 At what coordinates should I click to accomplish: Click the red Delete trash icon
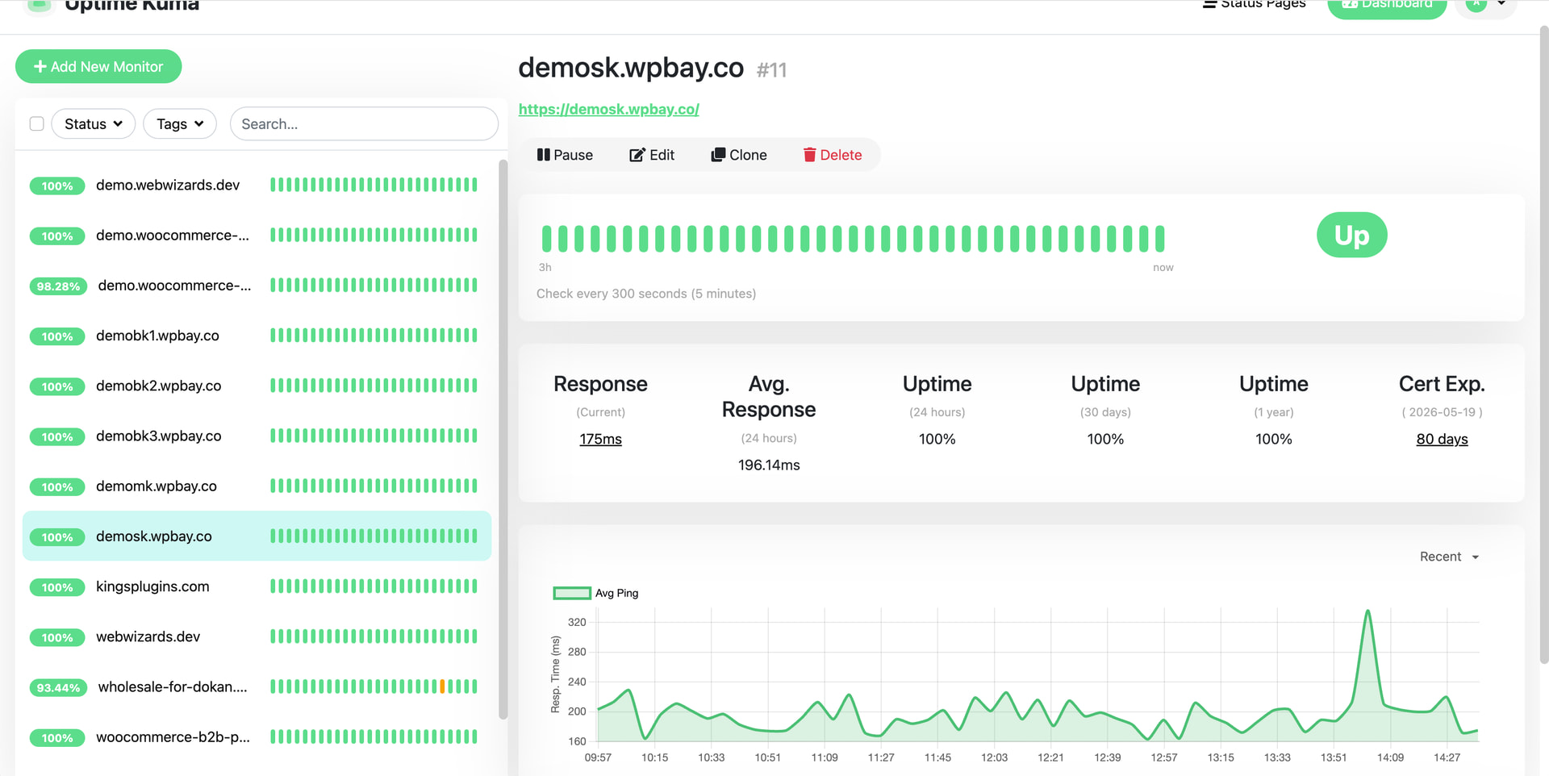pyautogui.click(x=809, y=155)
